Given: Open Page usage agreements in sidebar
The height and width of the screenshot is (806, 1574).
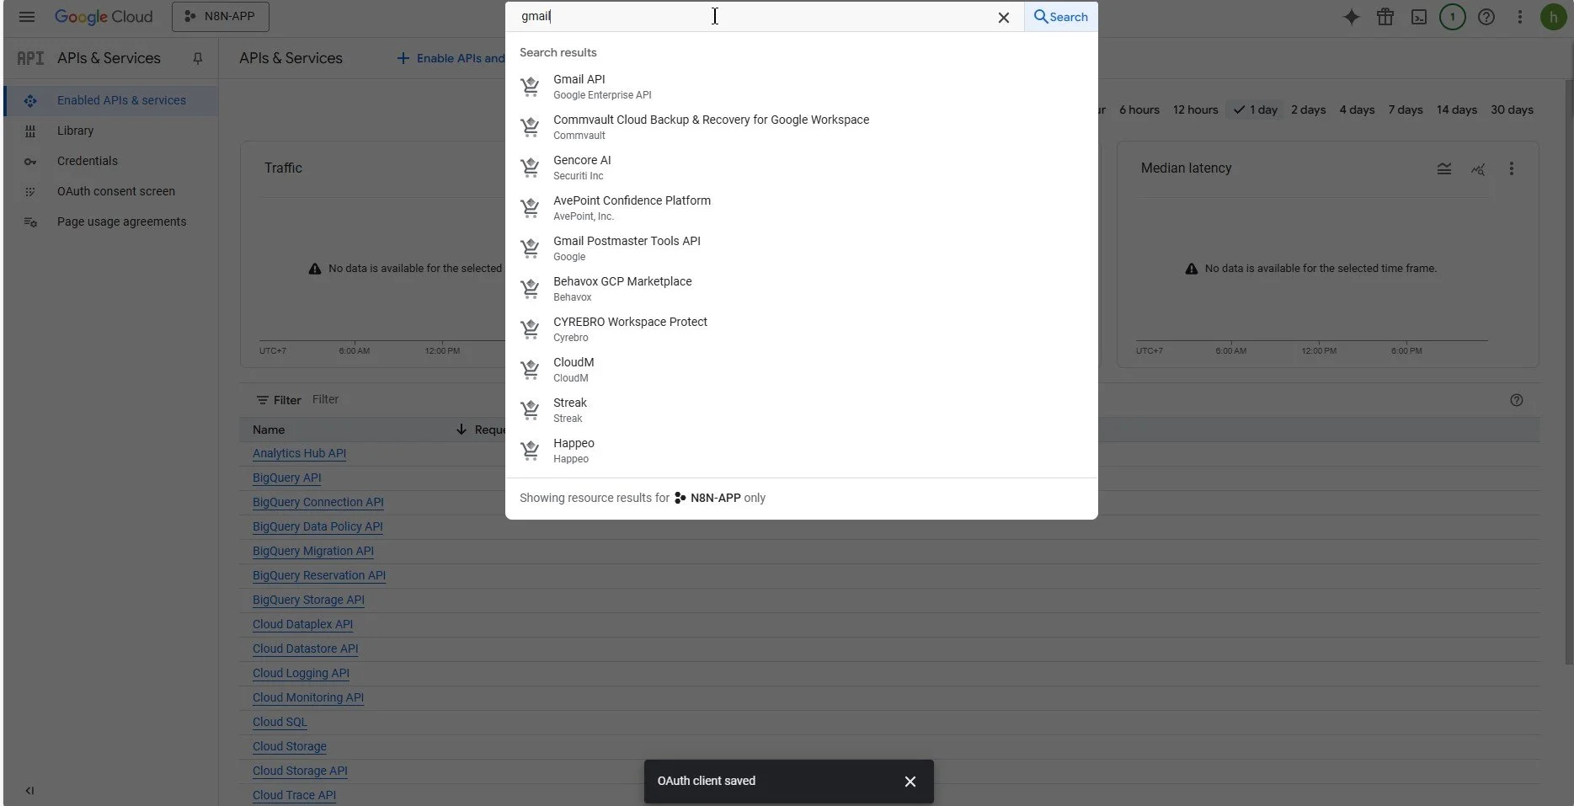Looking at the screenshot, I should coord(110,222).
